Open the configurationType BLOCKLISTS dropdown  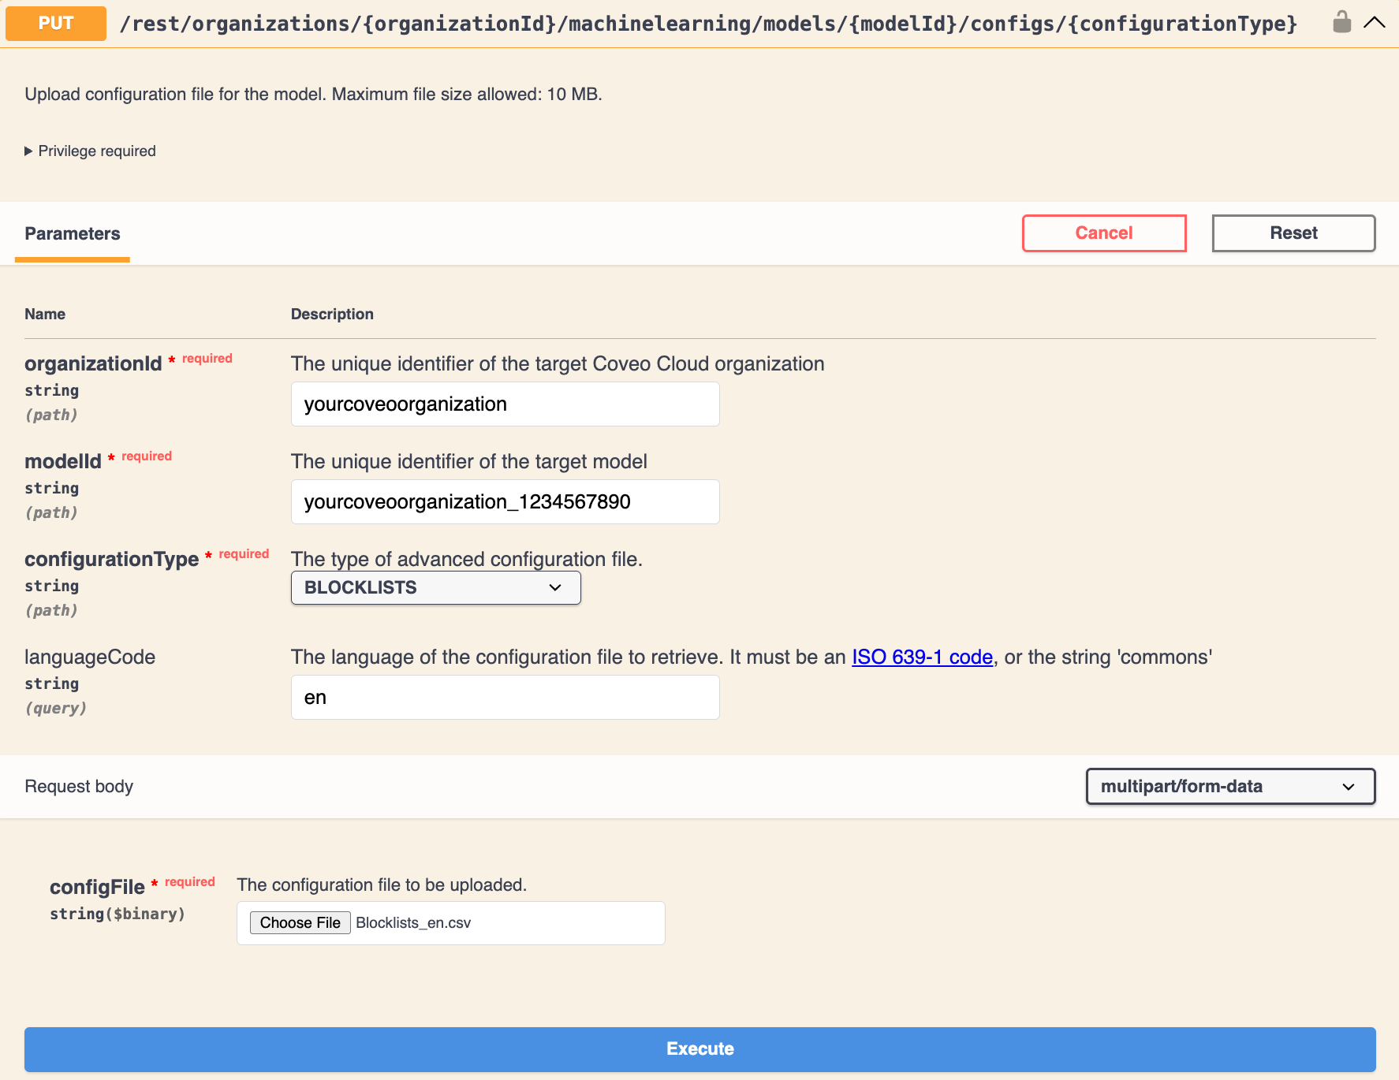tap(435, 587)
